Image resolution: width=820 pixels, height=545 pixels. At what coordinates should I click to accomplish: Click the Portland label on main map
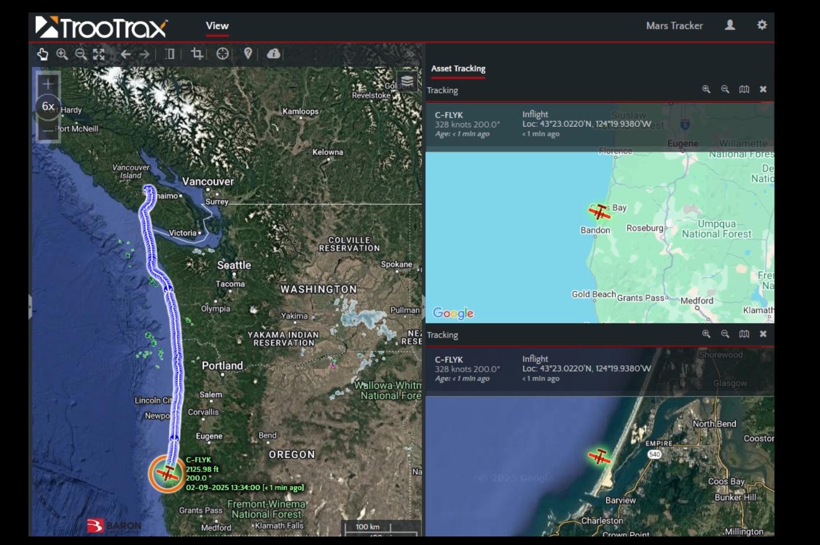point(222,365)
